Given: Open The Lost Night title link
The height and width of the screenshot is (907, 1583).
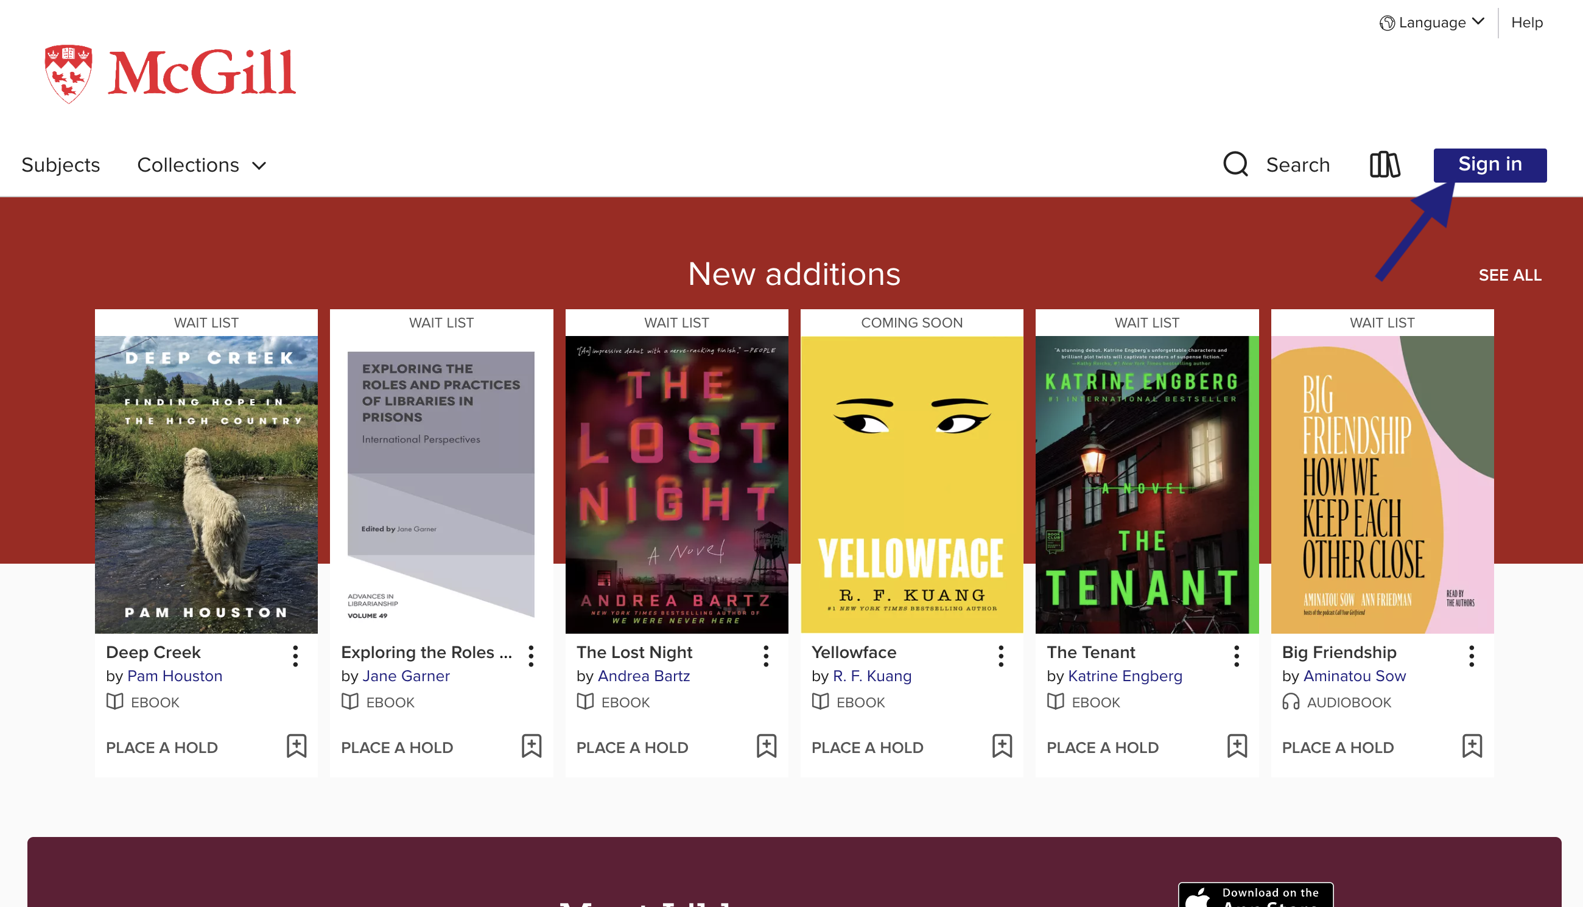Looking at the screenshot, I should point(634,652).
